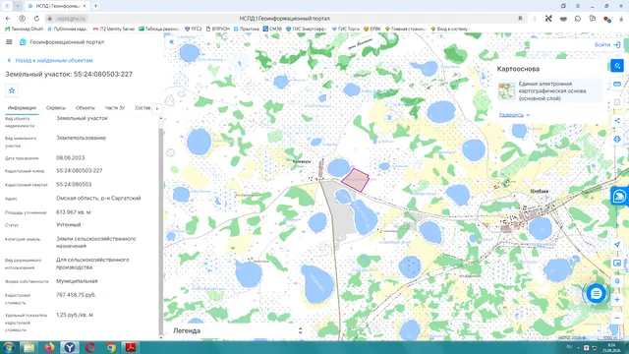Click the geolocation arrow icon
The height and width of the screenshot is (354, 629).
[617, 245]
